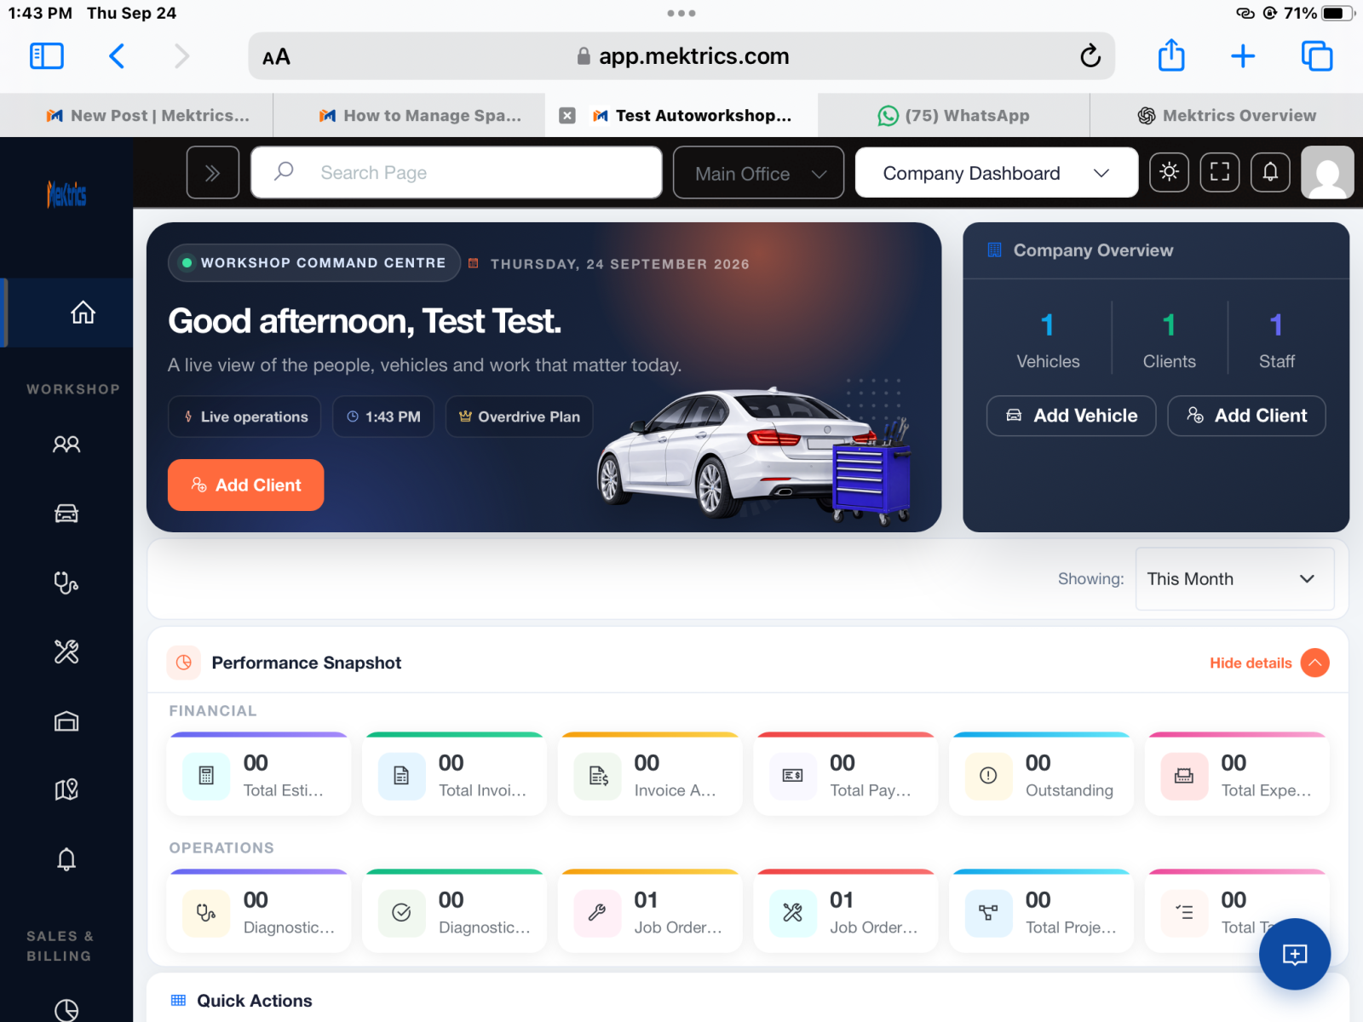The width and height of the screenshot is (1363, 1022).
Task: Click orange Add Client button in hero
Action: (245, 485)
